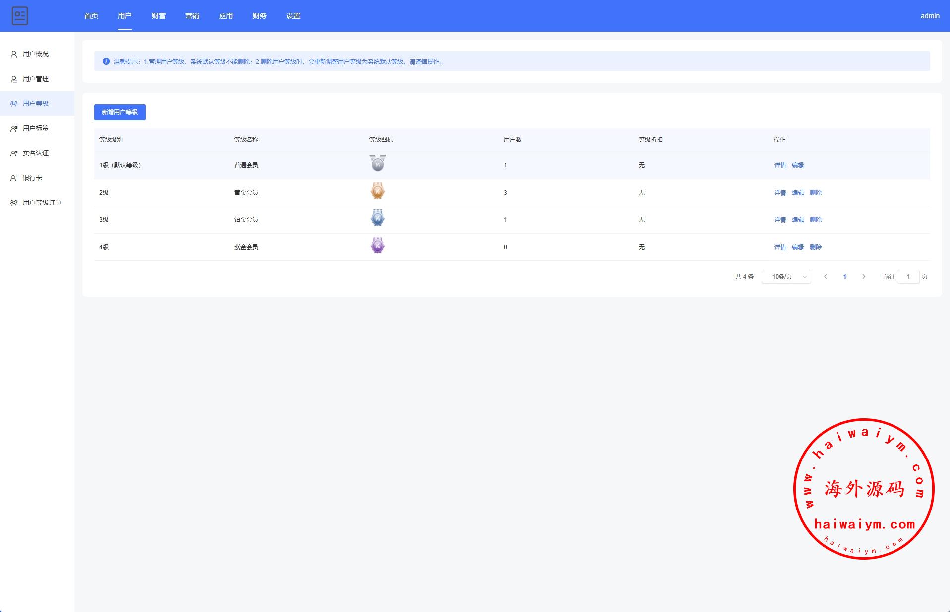Delete the 2级 黄金会员 level
The width and height of the screenshot is (950, 612).
coord(815,193)
